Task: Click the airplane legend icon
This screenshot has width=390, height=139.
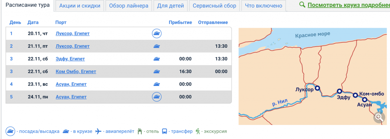Action: coord(99,131)
